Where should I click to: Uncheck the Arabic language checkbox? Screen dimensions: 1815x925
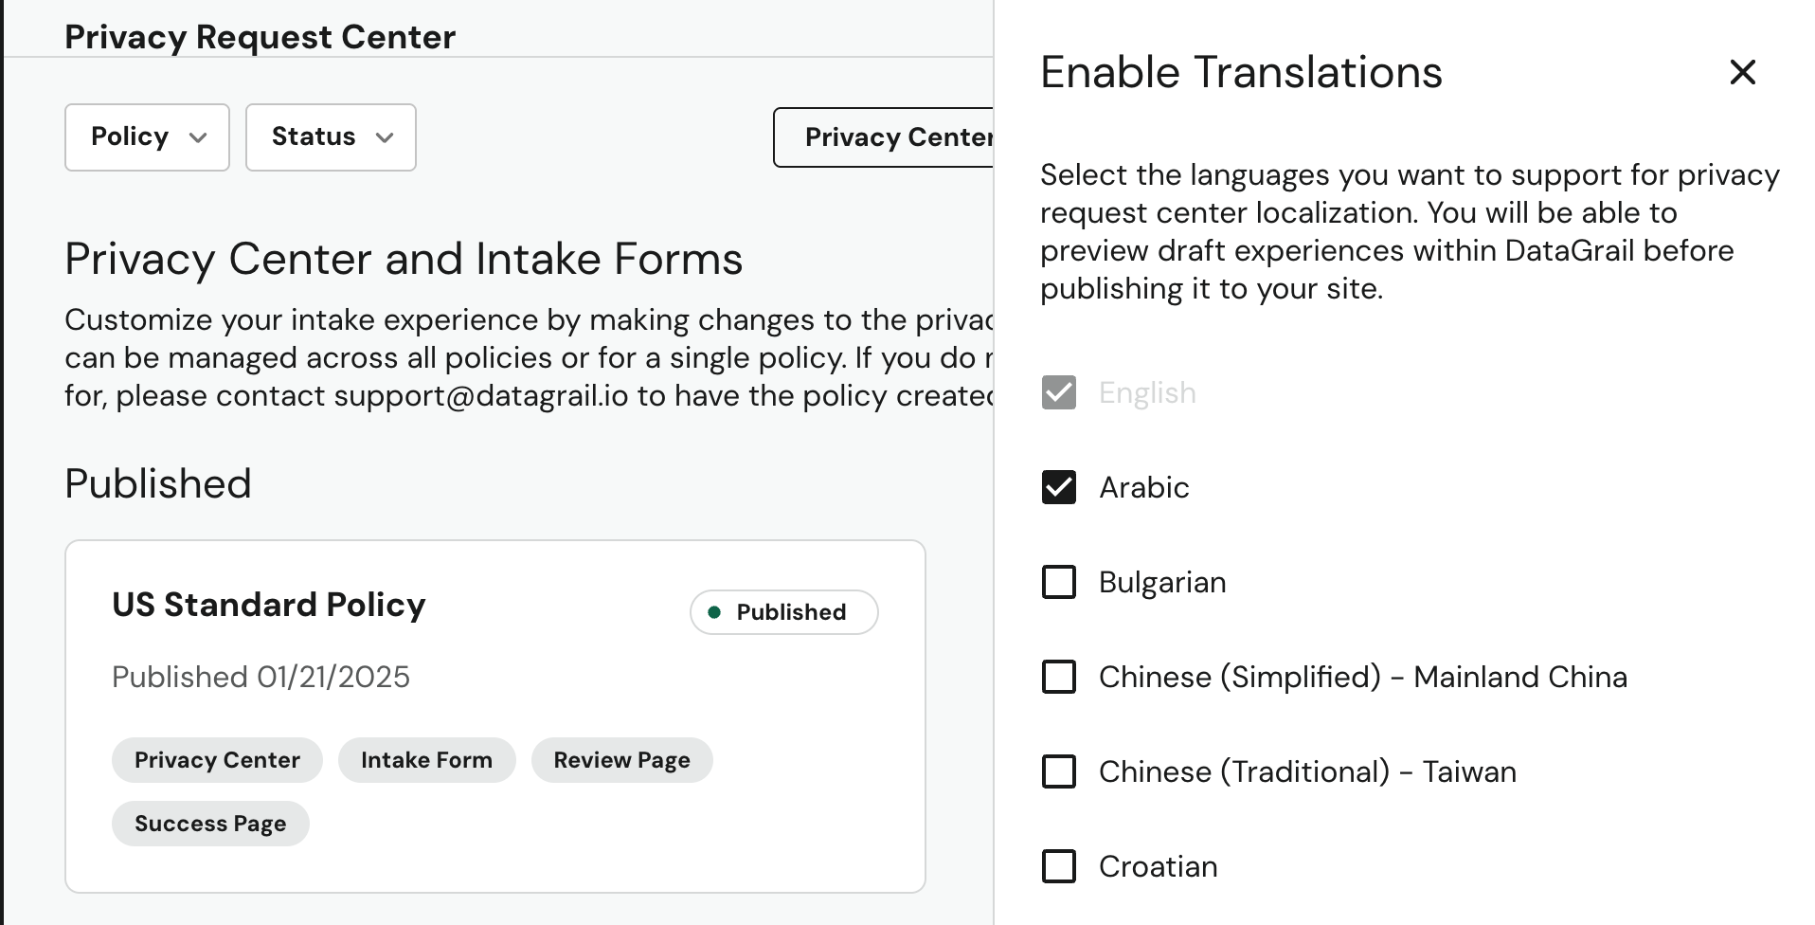point(1058,487)
